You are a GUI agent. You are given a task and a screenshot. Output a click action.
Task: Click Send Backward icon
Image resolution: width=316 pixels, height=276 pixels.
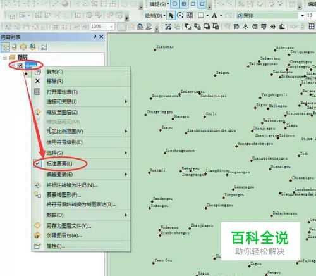216,27
